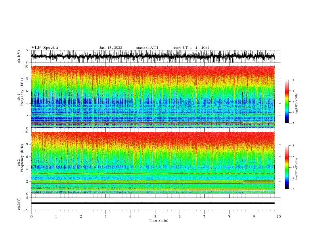Click the "station=ATH" header label
The width and height of the screenshot is (314, 243).
(x=147, y=48)
